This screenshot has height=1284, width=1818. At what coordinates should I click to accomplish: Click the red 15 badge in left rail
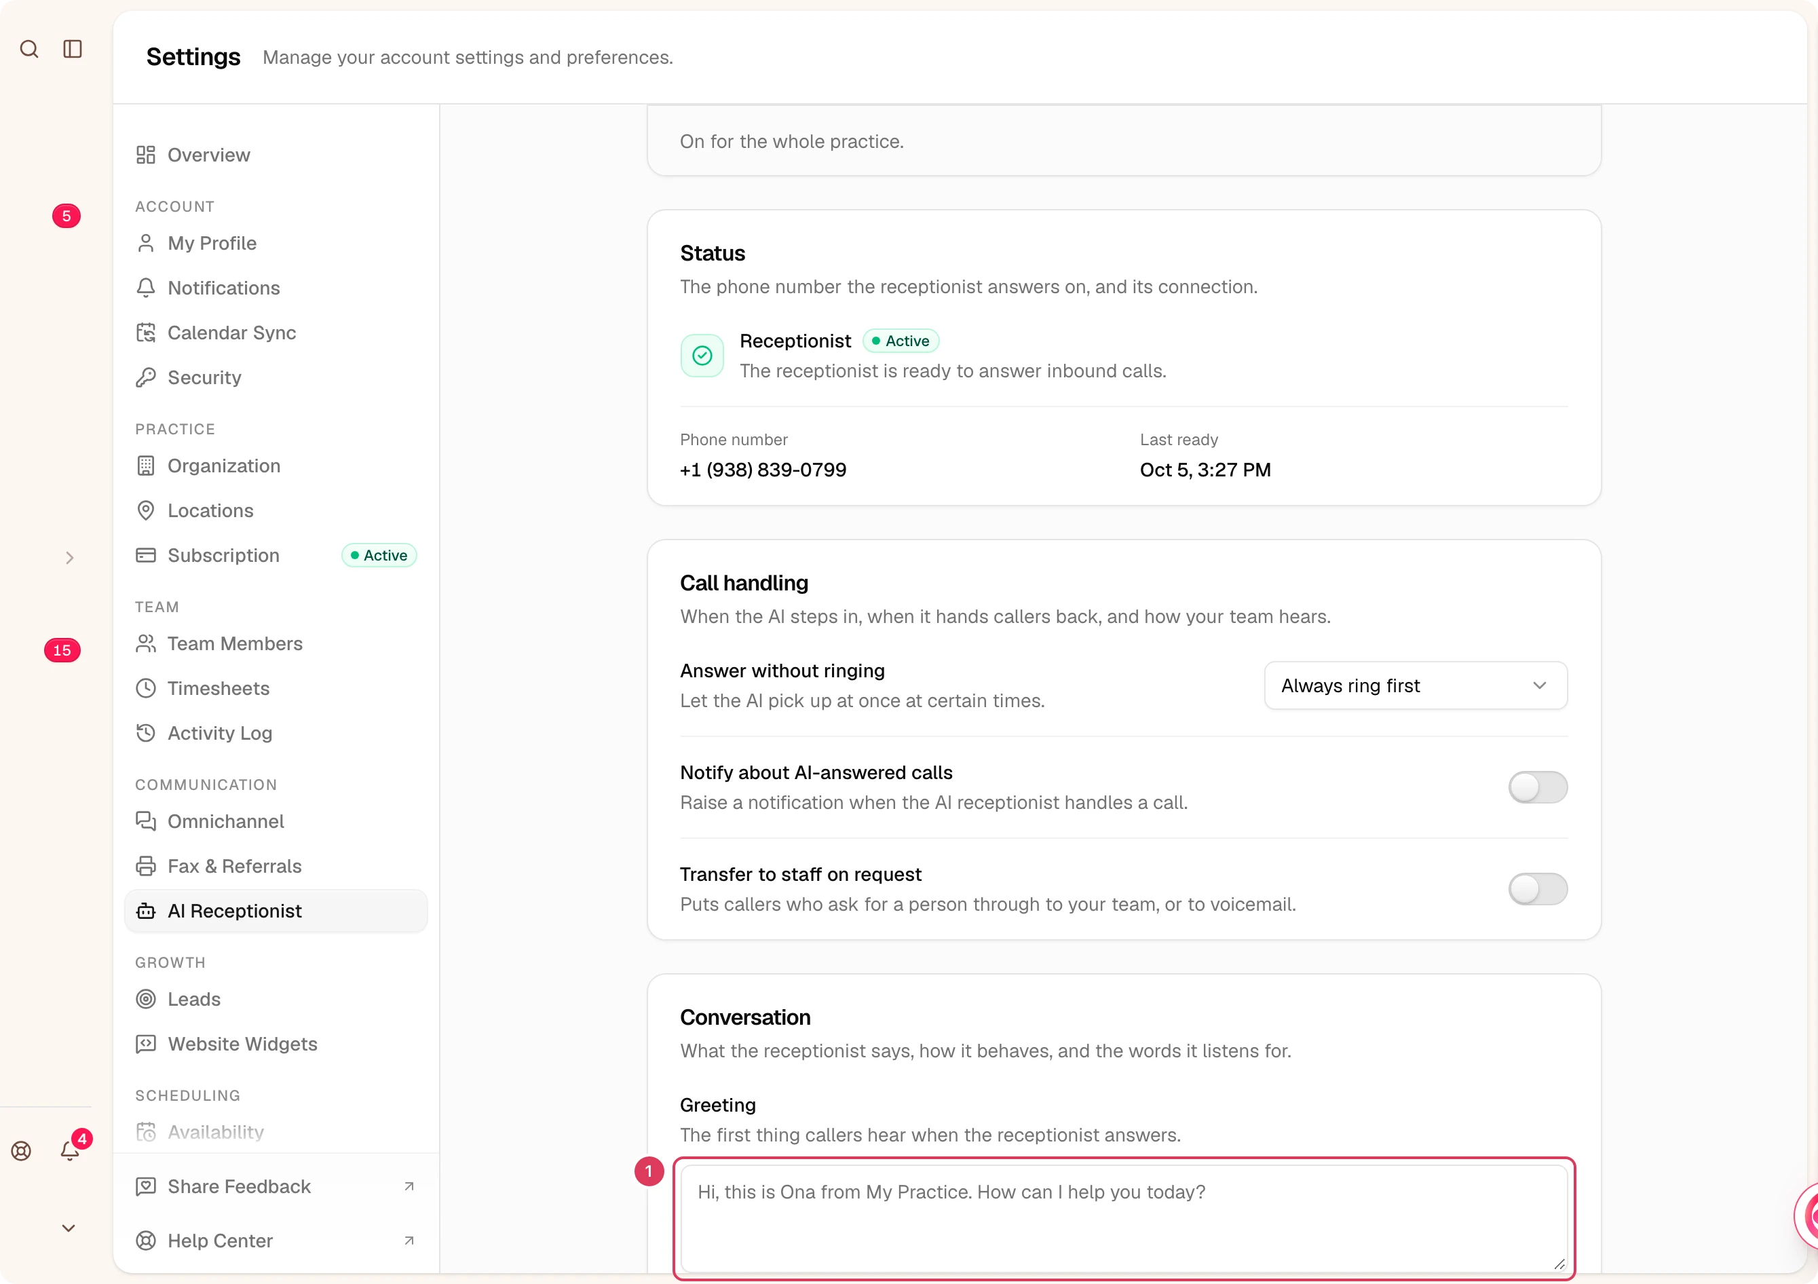pos(62,651)
